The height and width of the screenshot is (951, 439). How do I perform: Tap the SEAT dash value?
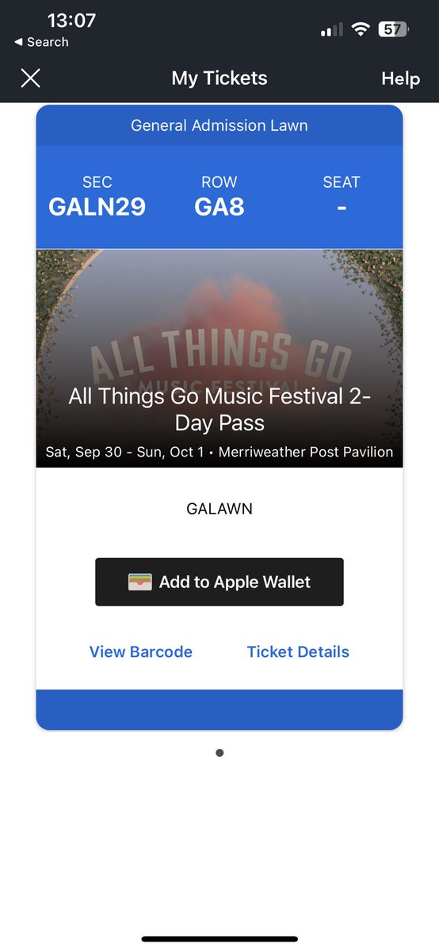342,208
